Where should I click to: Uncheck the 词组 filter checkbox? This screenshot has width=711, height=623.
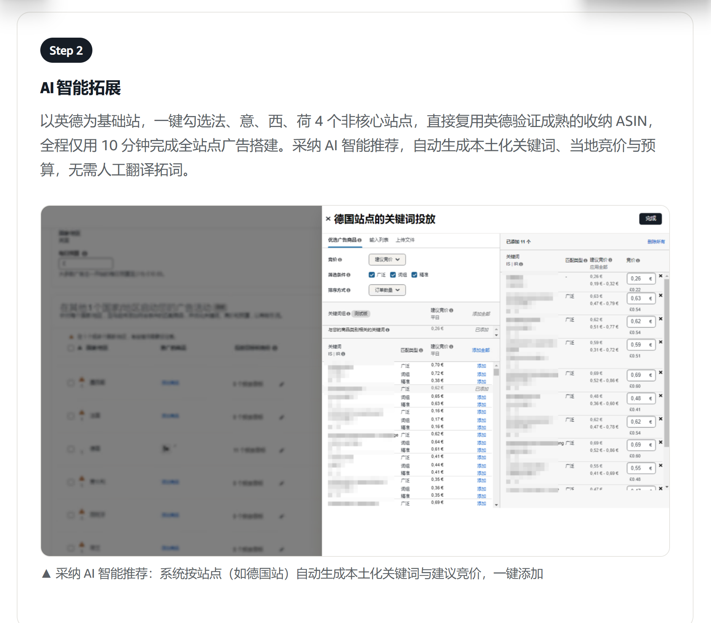tap(393, 275)
